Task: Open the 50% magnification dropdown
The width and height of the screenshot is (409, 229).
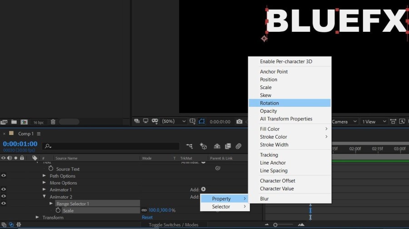Action: (x=174, y=121)
